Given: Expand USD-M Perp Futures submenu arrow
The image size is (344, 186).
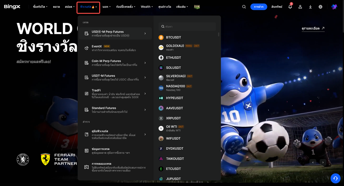Looking at the screenshot, I should point(145,33).
